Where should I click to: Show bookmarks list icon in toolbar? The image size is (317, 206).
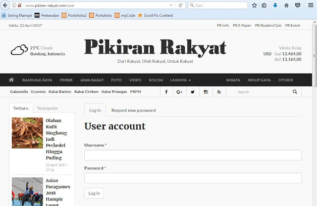pyautogui.click(x=264, y=5)
